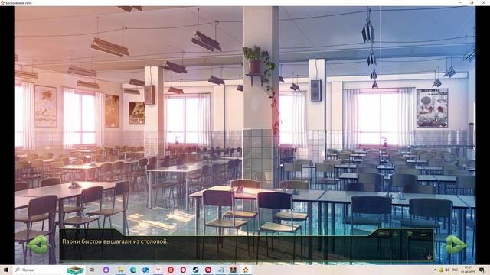Click the first icon atop dialogue box
This screenshot has height=275, width=490.
pos(383,234)
